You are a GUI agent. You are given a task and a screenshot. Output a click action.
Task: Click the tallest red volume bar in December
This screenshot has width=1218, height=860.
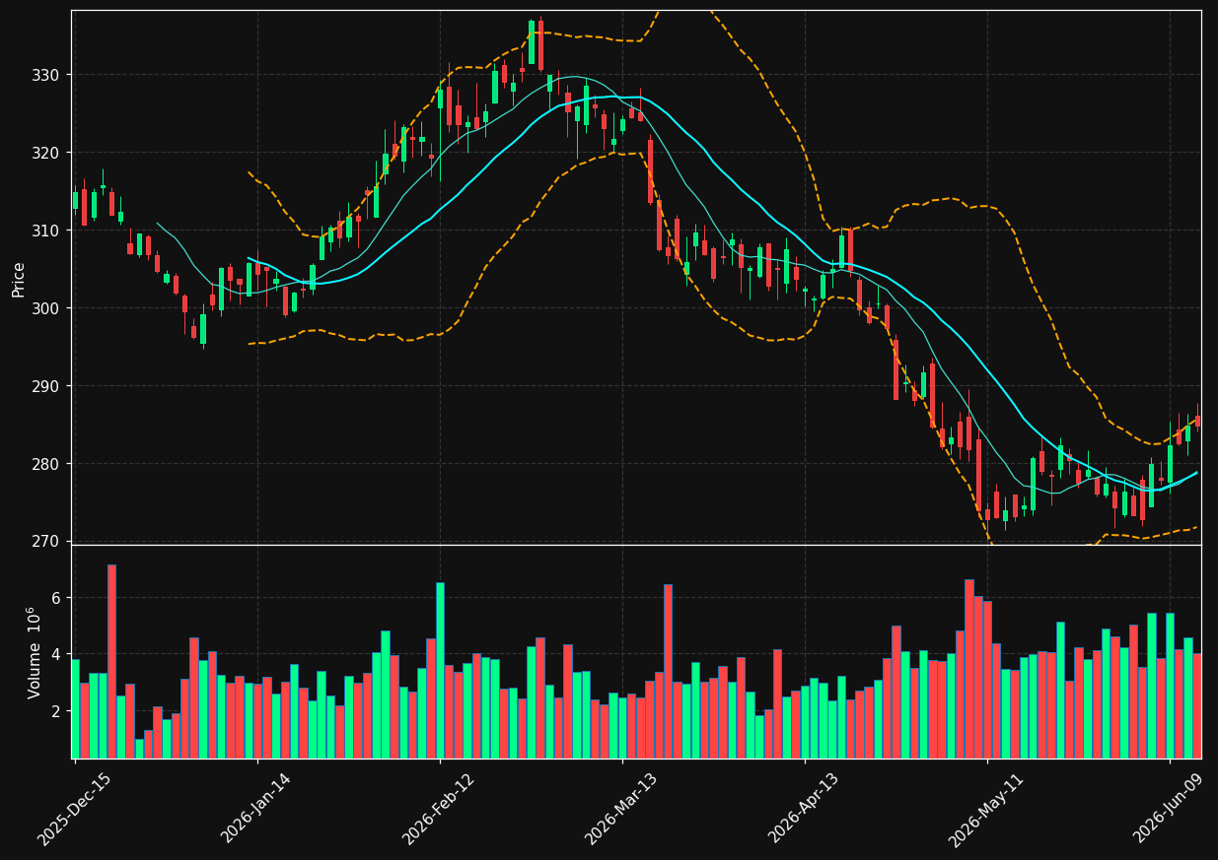111,661
